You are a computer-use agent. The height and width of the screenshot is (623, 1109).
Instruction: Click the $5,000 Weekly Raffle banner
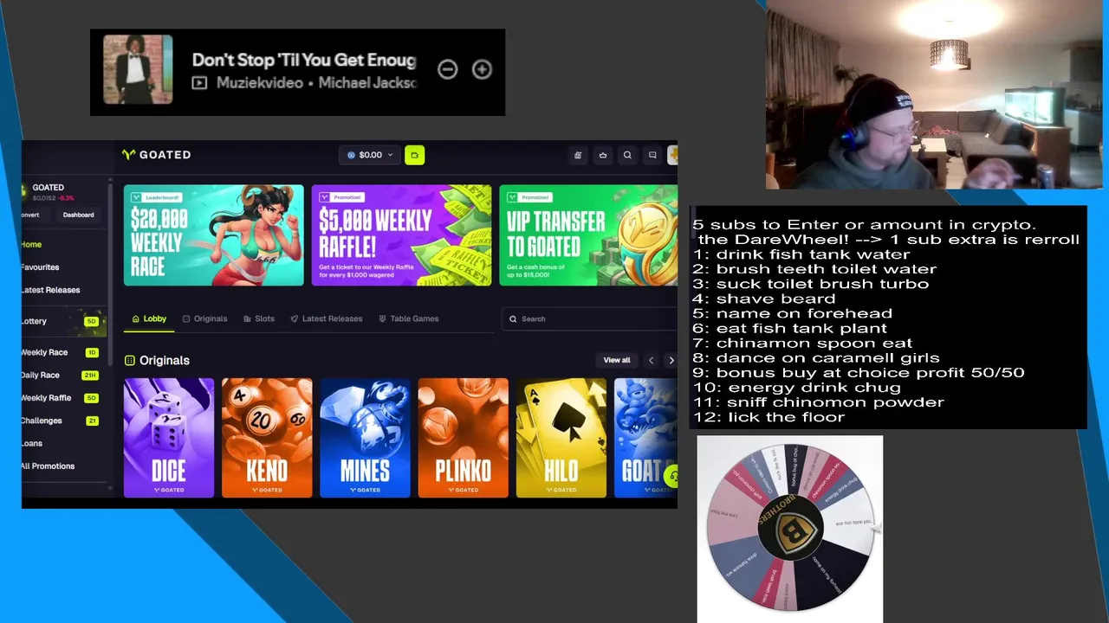point(401,235)
